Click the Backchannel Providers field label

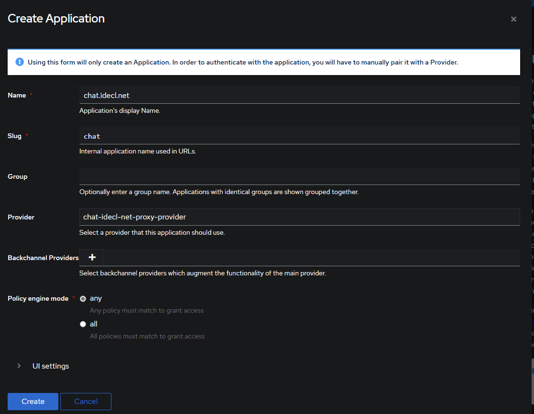(43, 258)
